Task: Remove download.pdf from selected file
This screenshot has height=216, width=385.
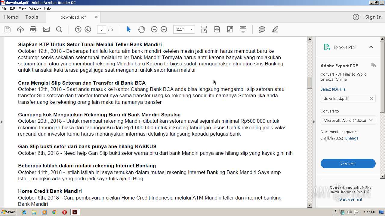Action: (x=371, y=98)
